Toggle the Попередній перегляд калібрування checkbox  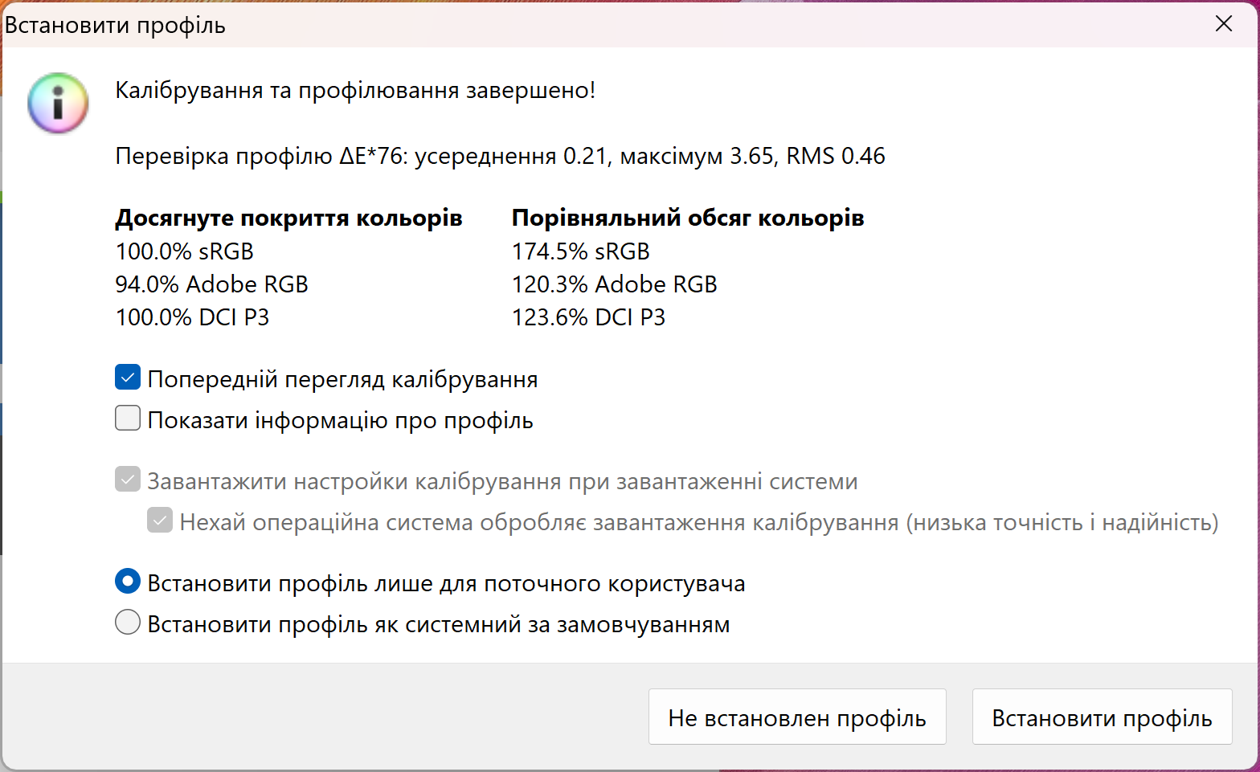coord(128,378)
